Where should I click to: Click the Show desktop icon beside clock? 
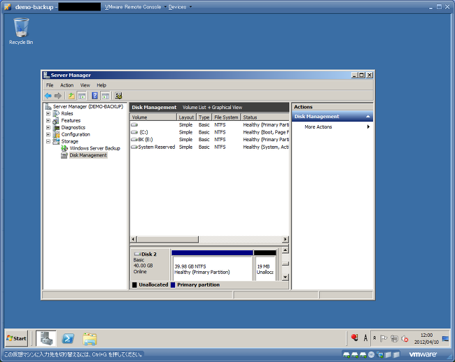(445, 338)
